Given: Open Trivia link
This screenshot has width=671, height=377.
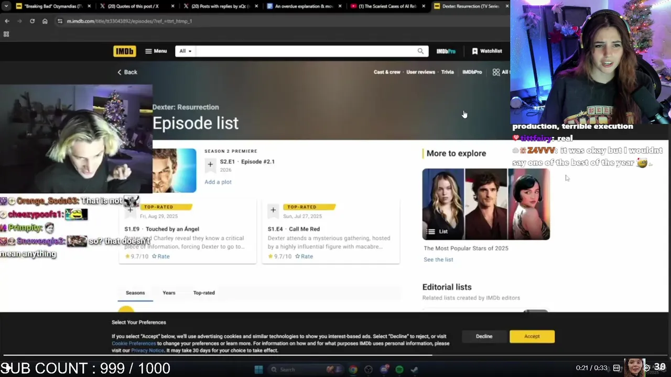Looking at the screenshot, I should (x=447, y=72).
